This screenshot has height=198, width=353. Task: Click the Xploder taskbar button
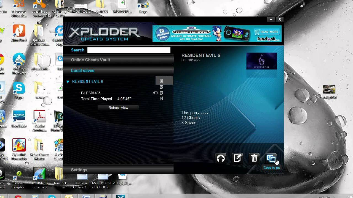(120, 196)
